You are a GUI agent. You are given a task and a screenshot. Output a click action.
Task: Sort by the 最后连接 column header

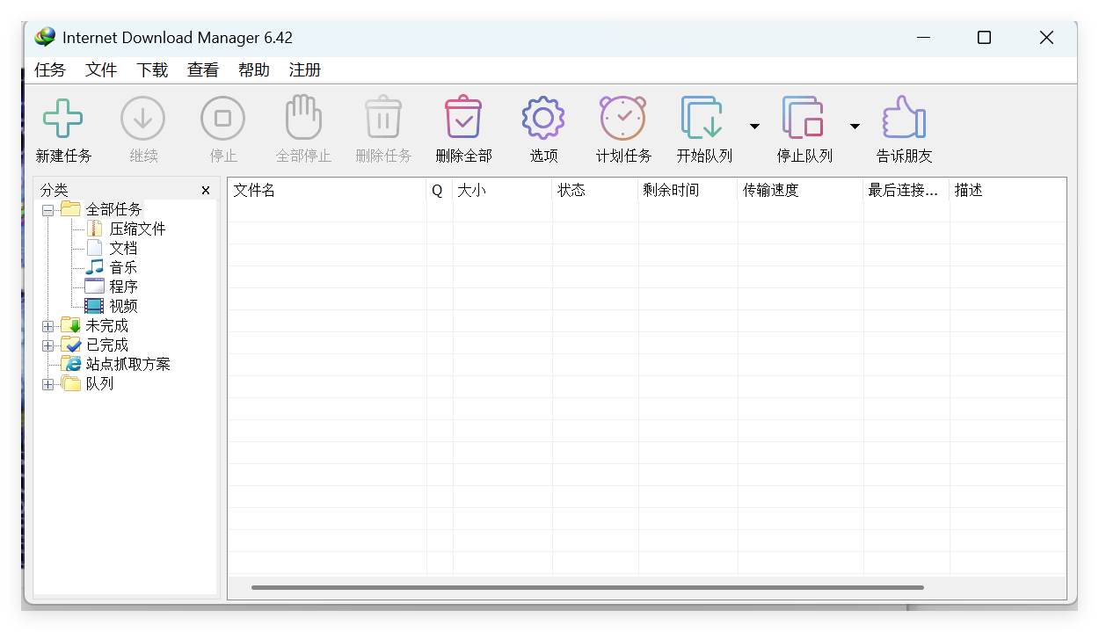906,190
